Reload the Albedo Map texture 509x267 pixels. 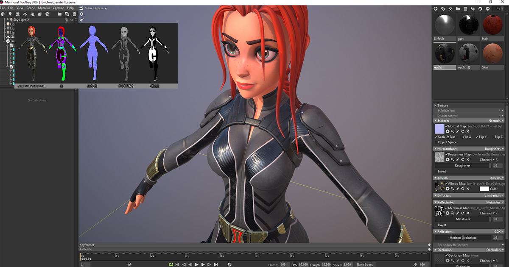[463, 189]
